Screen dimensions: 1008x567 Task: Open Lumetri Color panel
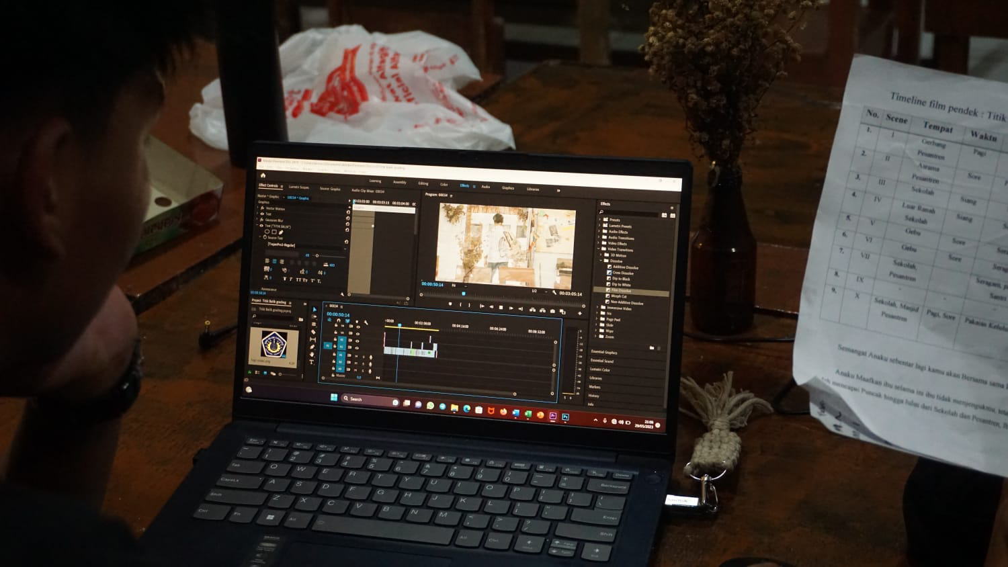(x=600, y=369)
